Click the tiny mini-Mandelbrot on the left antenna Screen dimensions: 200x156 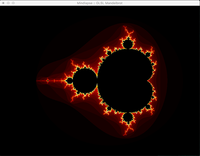pos(48,81)
